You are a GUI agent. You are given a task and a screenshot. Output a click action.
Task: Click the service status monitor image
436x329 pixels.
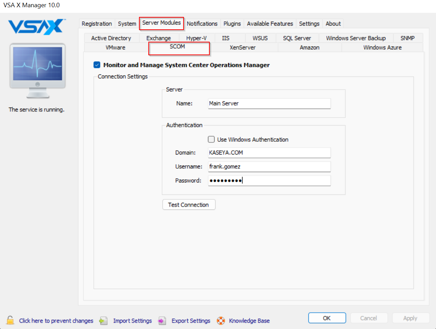[38, 71]
